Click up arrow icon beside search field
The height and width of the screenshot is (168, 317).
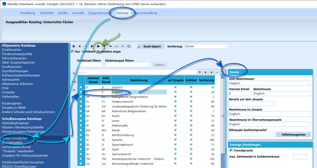(x=212, y=72)
